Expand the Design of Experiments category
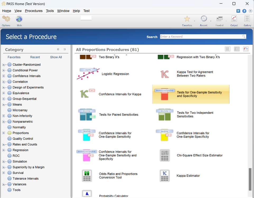The image size is (254, 198). [4, 88]
